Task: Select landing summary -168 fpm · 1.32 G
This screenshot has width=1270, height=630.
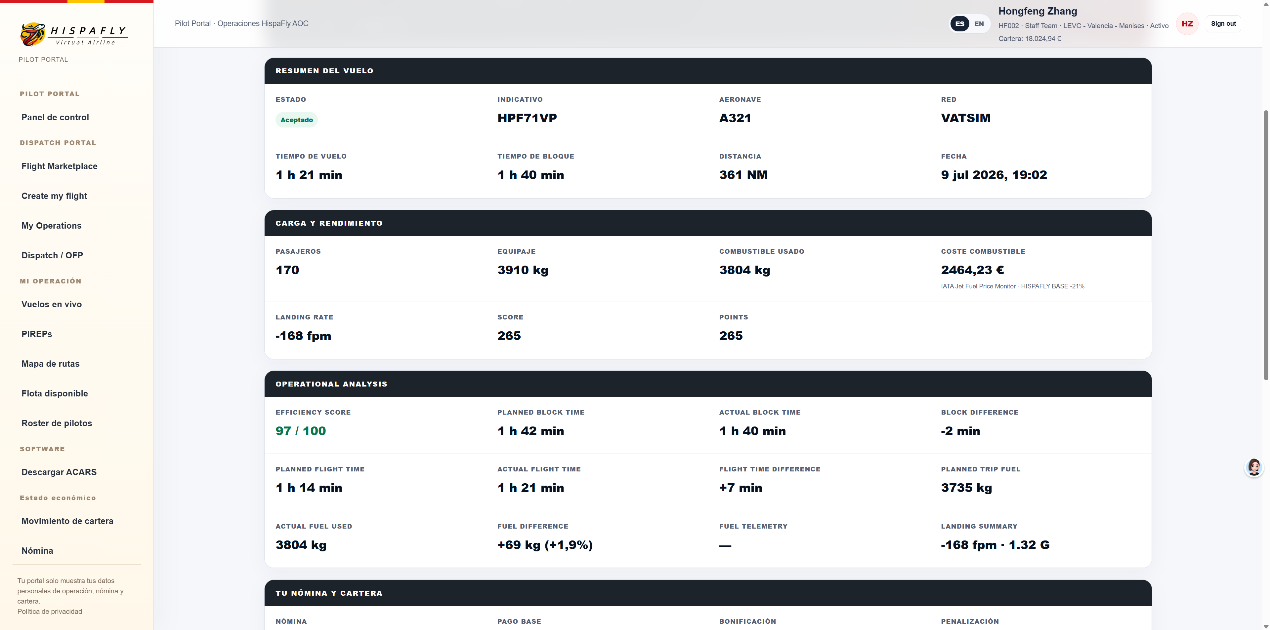Action: (995, 545)
